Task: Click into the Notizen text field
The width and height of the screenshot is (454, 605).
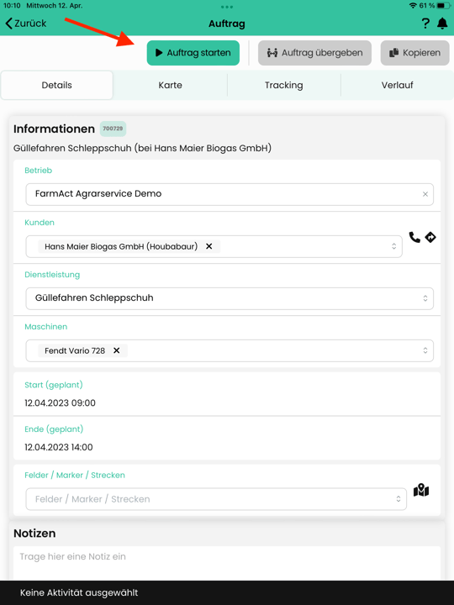Action: point(227,563)
